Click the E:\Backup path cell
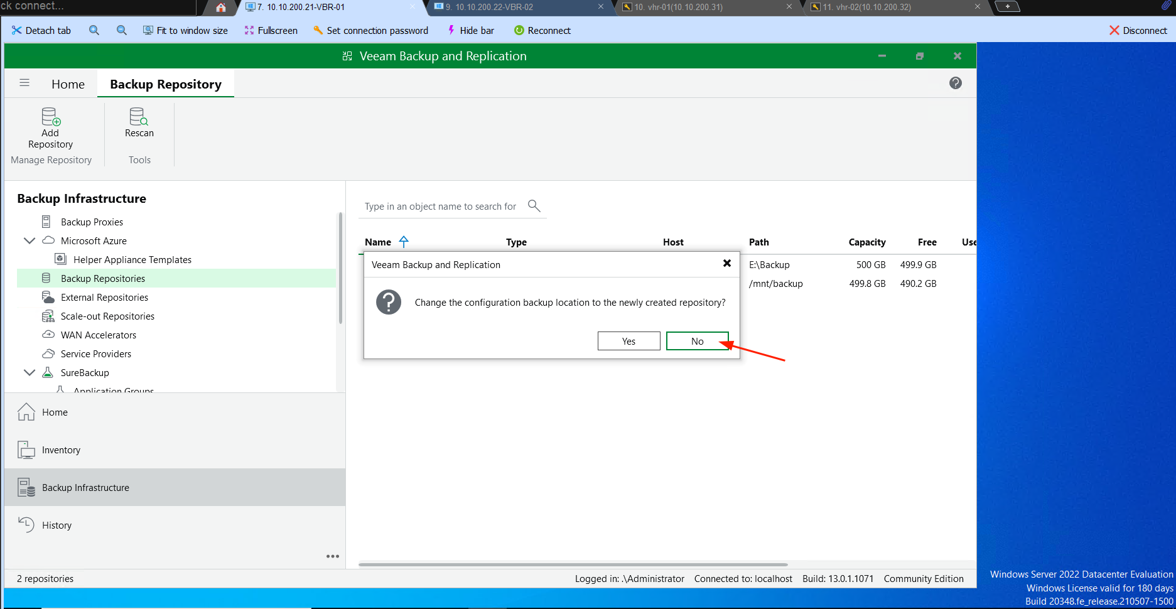Screen dimensions: 1176x609 (769, 264)
